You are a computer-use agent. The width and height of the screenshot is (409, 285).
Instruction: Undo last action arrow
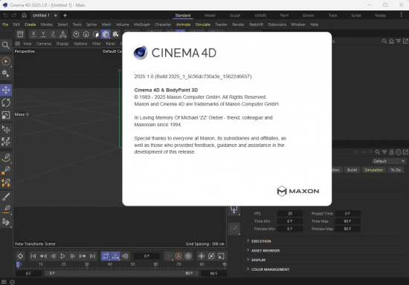(x=6, y=16)
